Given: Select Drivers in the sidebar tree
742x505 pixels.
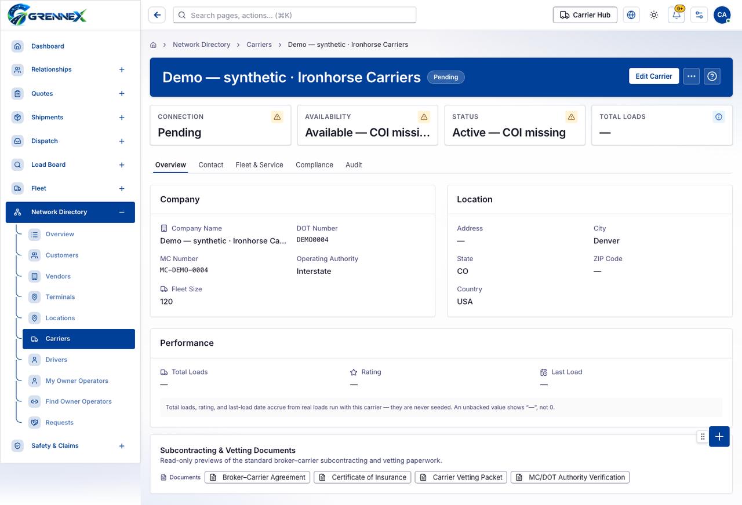Looking at the screenshot, I should point(79,360).
